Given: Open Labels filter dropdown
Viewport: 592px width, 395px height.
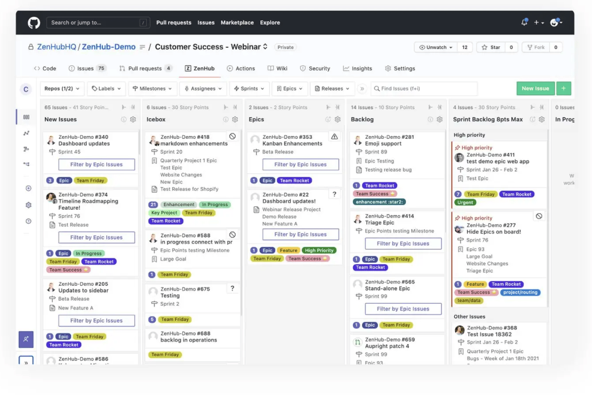Looking at the screenshot, I should tap(106, 88).
